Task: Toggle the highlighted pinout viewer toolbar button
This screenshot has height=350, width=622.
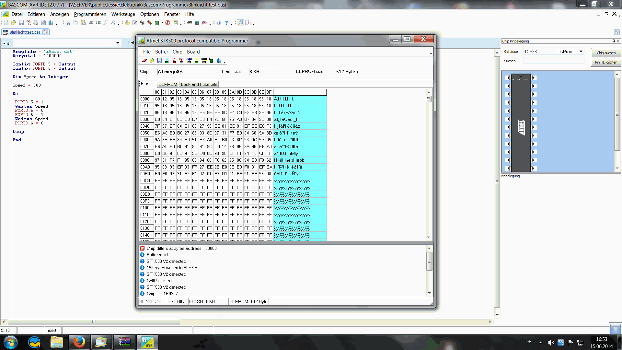Action: tap(240, 23)
